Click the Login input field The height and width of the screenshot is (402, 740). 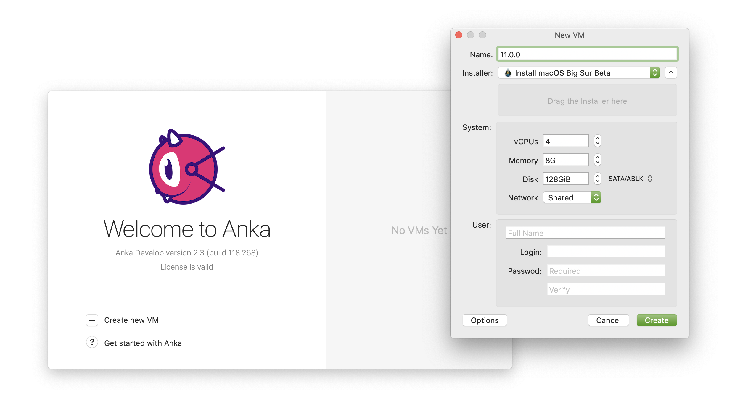[606, 252]
